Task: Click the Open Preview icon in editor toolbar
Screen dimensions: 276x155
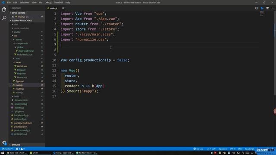Action: tap(262, 8)
